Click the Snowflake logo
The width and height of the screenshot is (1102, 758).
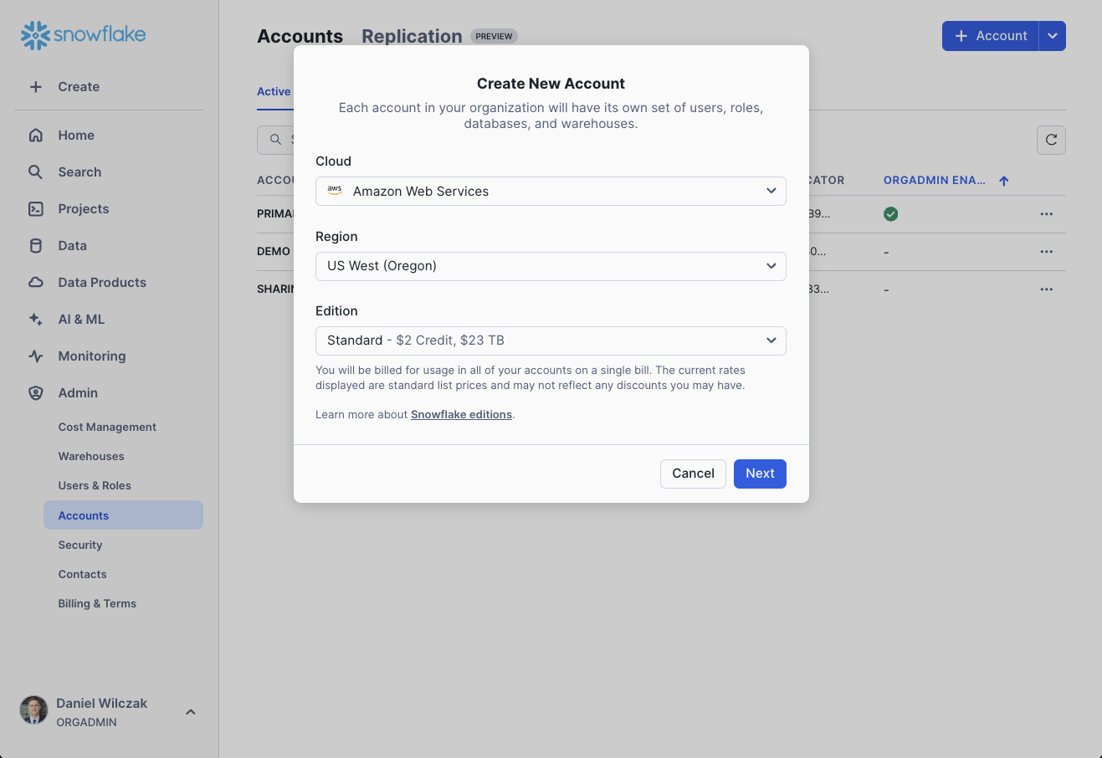pos(83,35)
